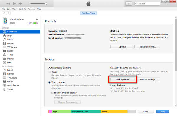Click the Done button
177x116 pixels.
163,112
